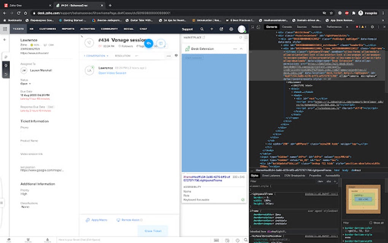Click the Open Video Session link
This screenshot has width=388, height=243.
point(112,73)
